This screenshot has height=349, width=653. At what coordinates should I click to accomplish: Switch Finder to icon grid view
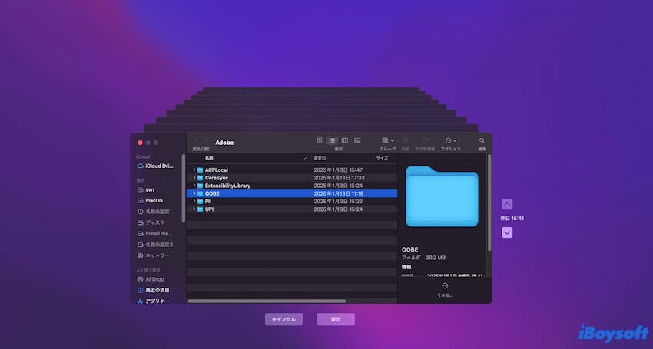(x=320, y=140)
